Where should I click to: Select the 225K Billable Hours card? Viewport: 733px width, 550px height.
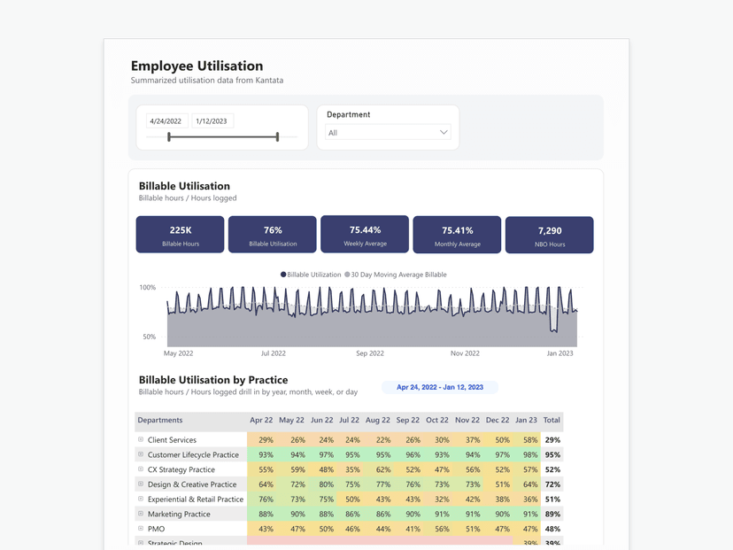coord(179,234)
